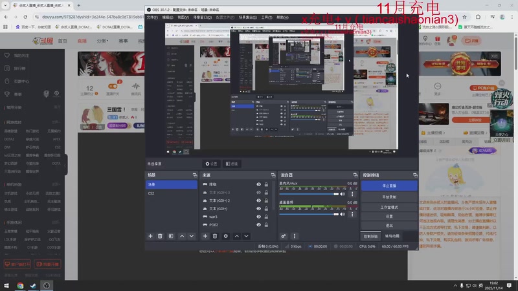This screenshot has height=291, width=518.
Task: Toggle visibility of the POE2 source
Action: point(258,224)
